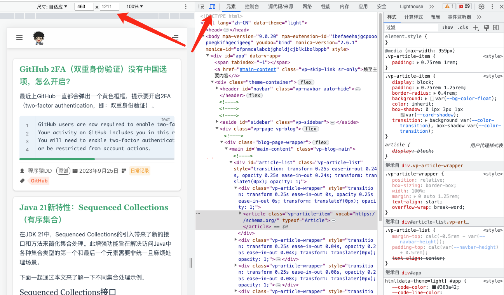Toggle flex overlay badge on theme-container

click(306, 82)
